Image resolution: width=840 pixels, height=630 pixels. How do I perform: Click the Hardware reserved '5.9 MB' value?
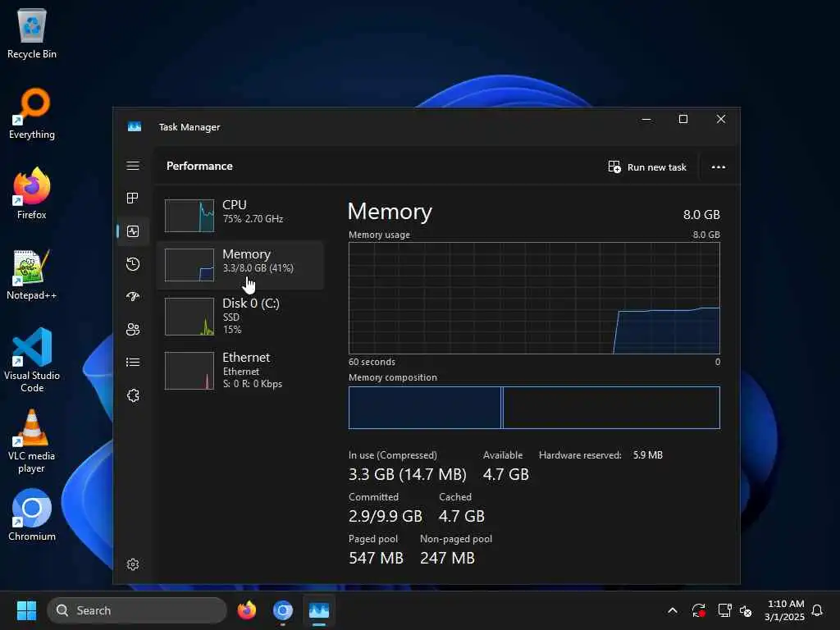(648, 455)
